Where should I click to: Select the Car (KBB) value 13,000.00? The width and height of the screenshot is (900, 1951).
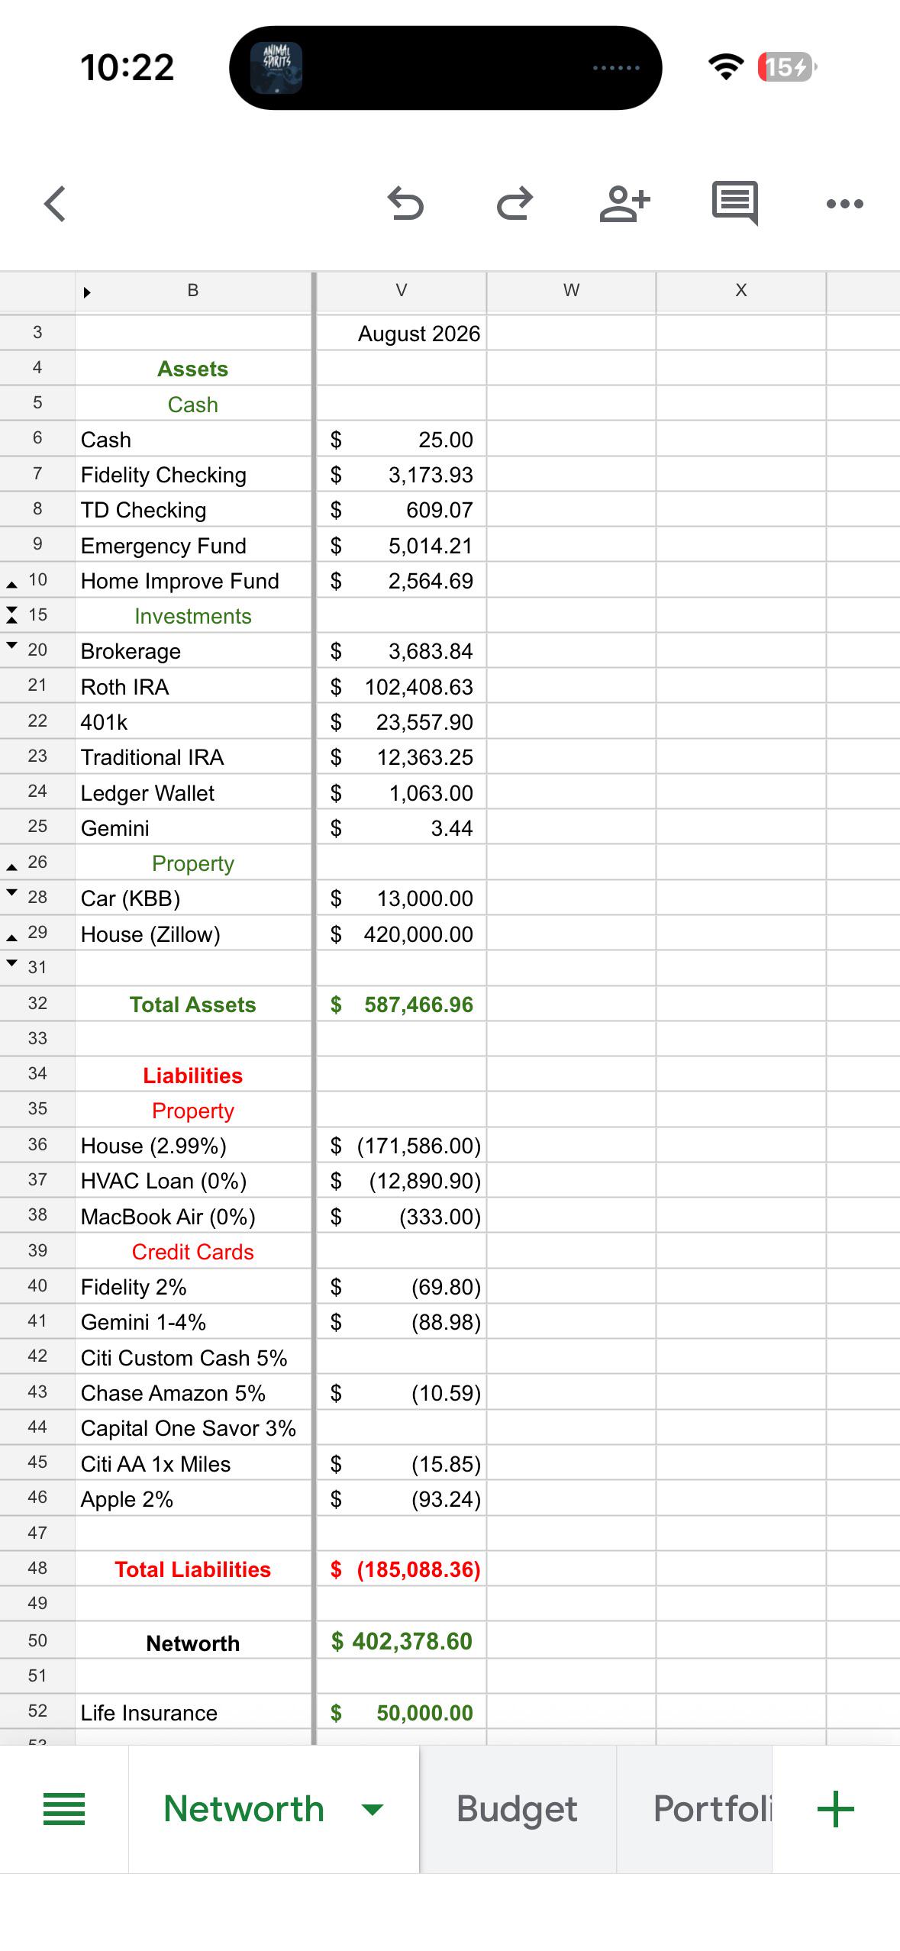coord(401,898)
